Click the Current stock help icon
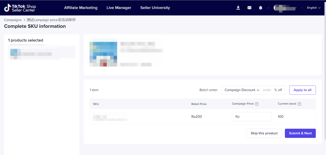The height and width of the screenshot is (155, 326). [299, 104]
